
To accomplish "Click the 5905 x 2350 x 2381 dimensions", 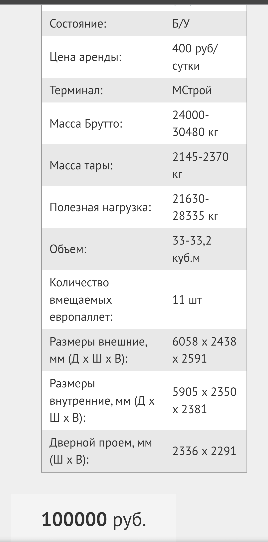I will [x=204, y=400].
